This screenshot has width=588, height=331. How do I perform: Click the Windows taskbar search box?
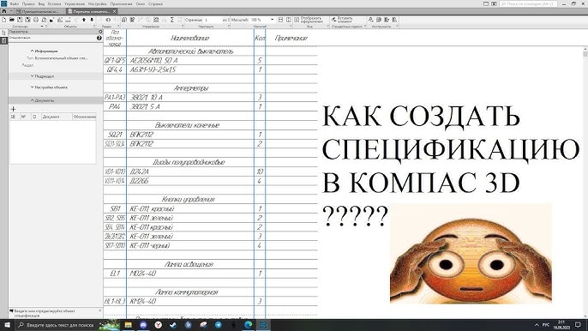point(57,325)
